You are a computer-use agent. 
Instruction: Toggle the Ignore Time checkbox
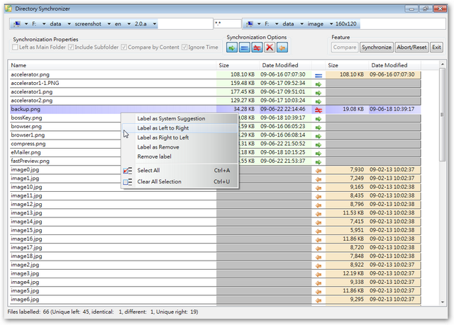184,47
